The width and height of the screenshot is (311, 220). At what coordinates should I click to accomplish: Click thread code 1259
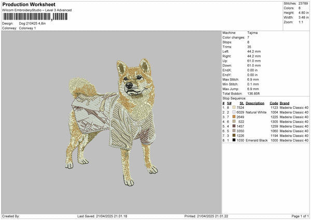pos(274,126)
